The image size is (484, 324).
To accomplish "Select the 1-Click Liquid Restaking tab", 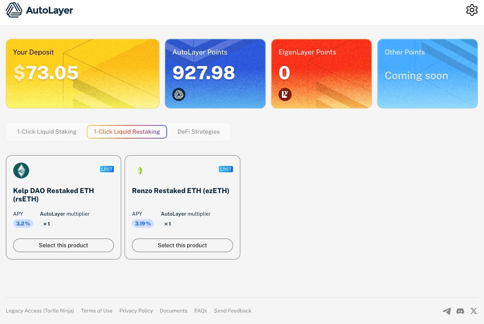I will [x=127, y=132].
